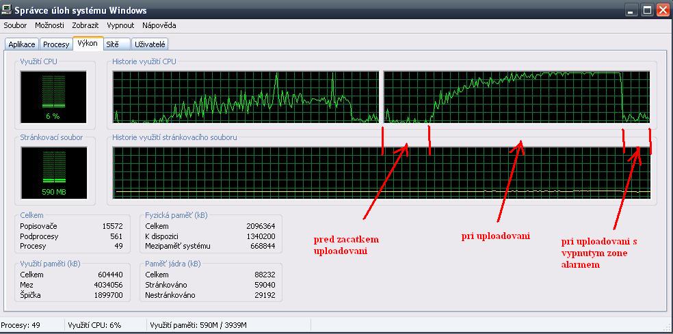Switch to the Sítě tab
The image size is (673, 334).
(117, 44)
